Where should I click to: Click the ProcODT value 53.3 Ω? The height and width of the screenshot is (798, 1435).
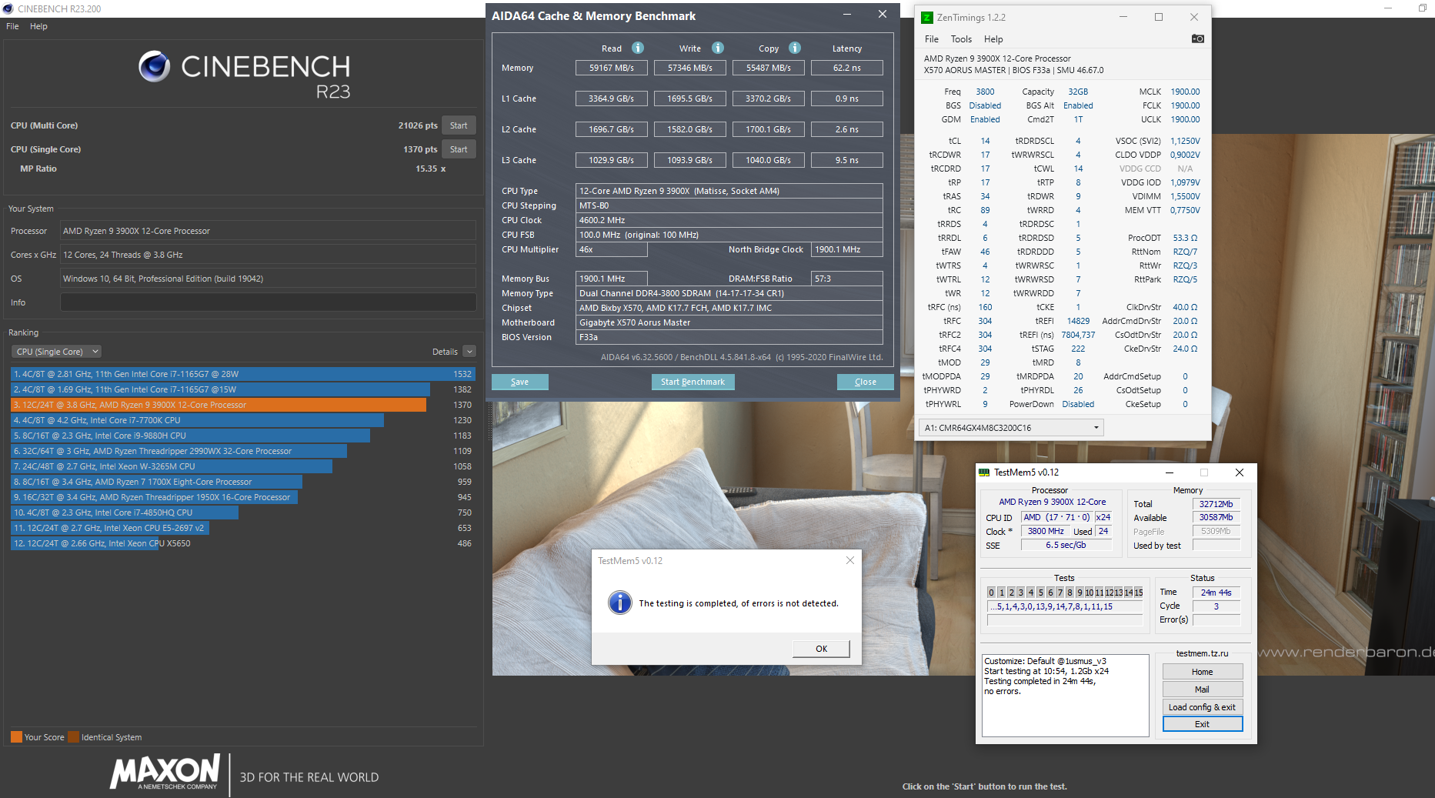pyautogui.click(x=1185, y=238)
